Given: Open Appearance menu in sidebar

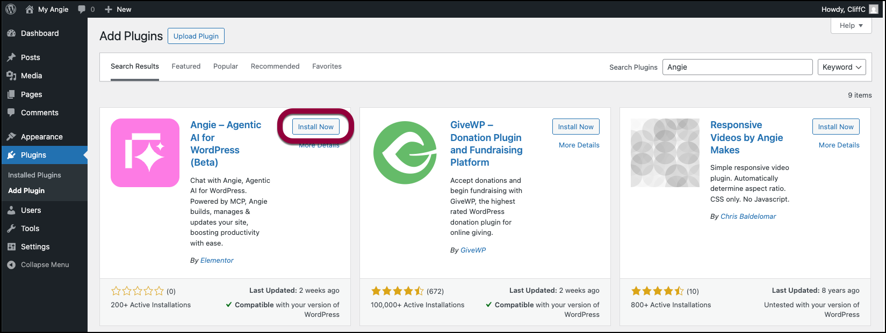Looking at the screenshot, I should coord(41,137).
